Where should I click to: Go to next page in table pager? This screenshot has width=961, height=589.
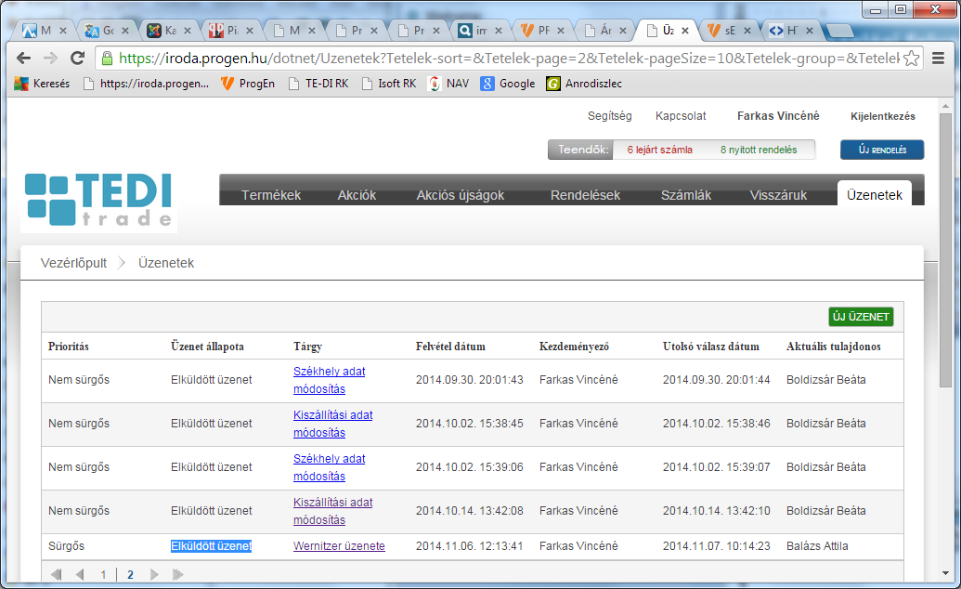[x=154, y=574]
